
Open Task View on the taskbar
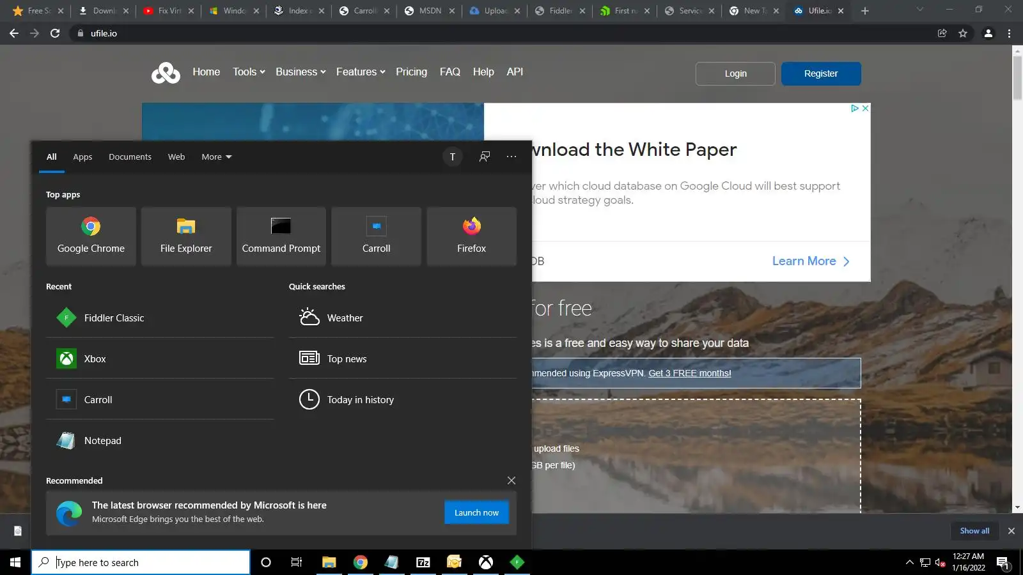click(x=297, y=562)
